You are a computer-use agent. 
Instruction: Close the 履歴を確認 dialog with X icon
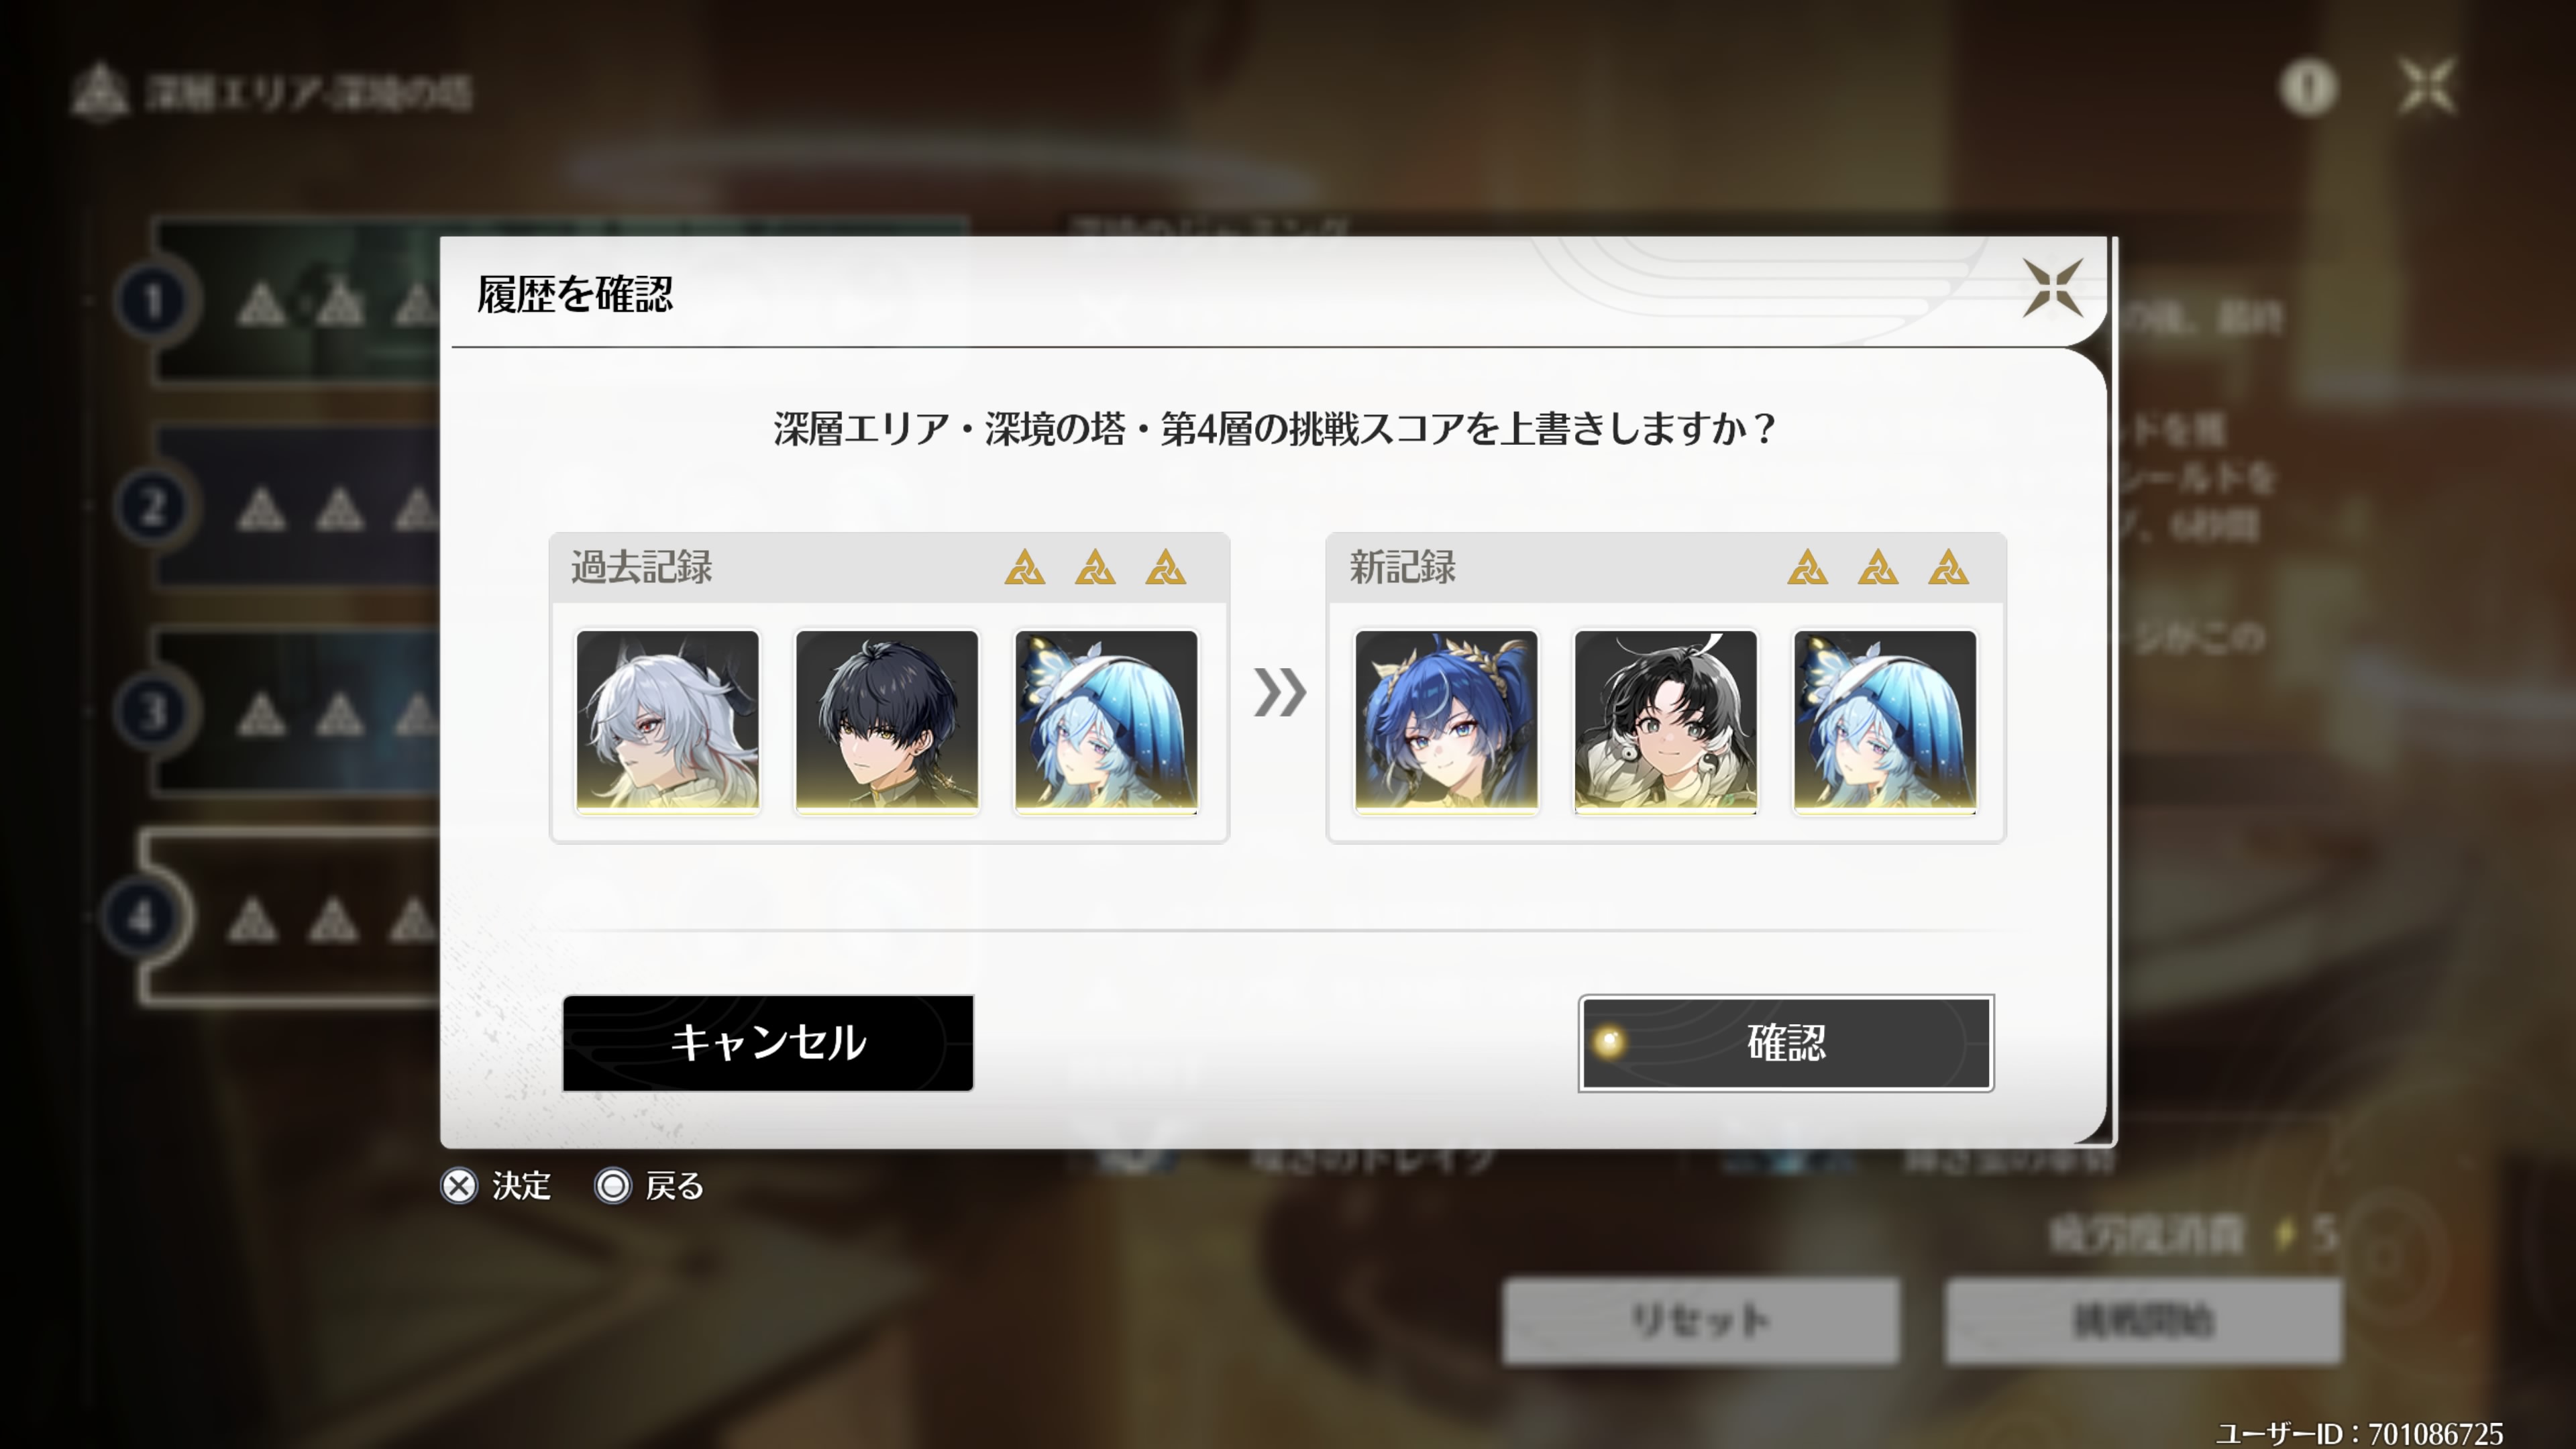[2052, 288]
